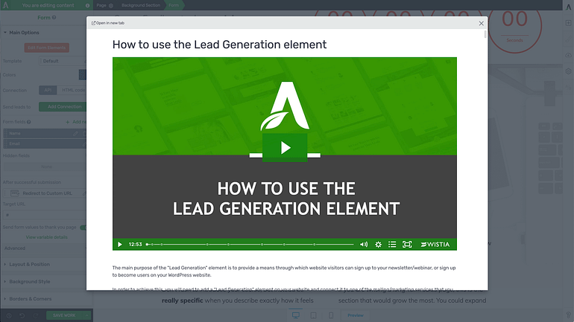Select the Background Section breadcrumb

[141, 5]
